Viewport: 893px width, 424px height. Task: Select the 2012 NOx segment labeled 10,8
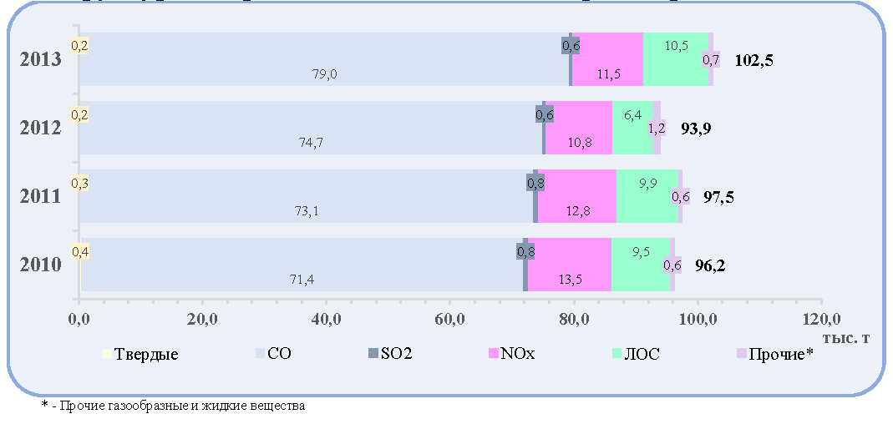coord(579,128)
